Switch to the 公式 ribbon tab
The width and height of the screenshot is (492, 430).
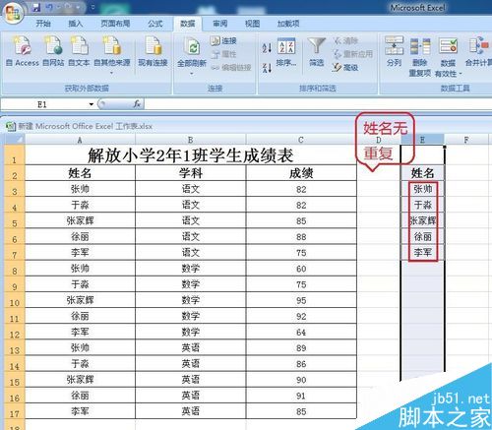[155, 24]
